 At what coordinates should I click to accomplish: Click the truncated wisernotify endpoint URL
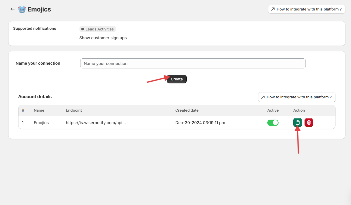(96, 123)
